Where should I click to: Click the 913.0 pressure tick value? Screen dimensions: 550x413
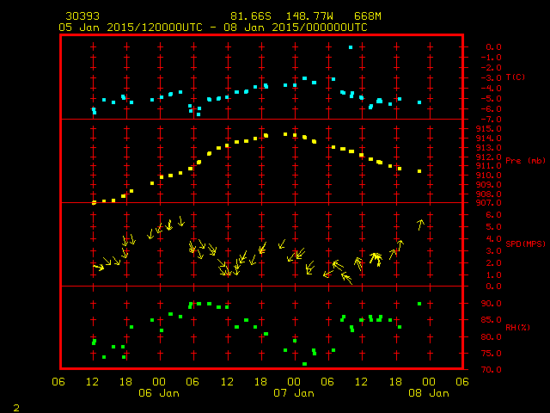click(489, 147)
